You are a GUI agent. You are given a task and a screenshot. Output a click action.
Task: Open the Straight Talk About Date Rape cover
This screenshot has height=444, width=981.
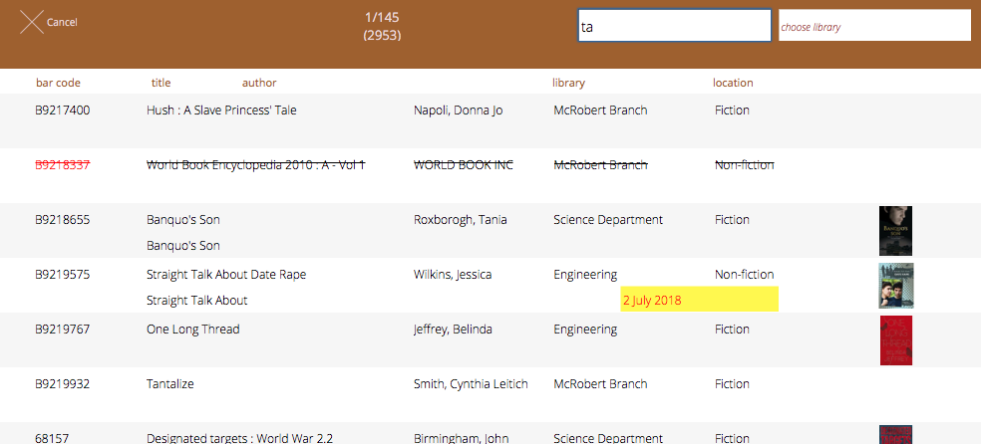(895, 286)
